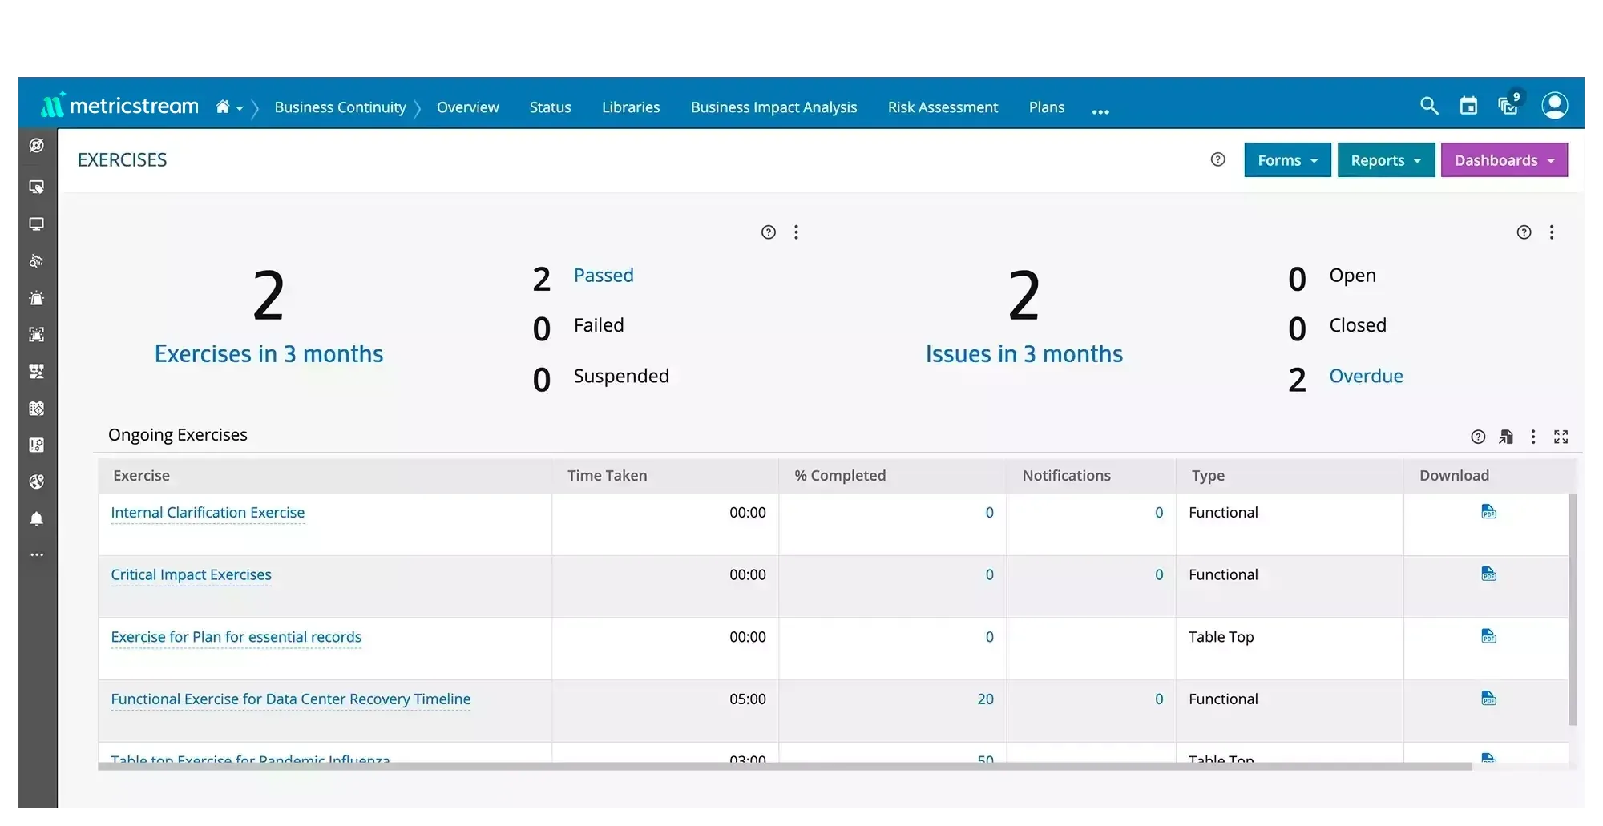Click the sidebar screen-with-tag icon
1603x826 pixels.
point(37,187)
